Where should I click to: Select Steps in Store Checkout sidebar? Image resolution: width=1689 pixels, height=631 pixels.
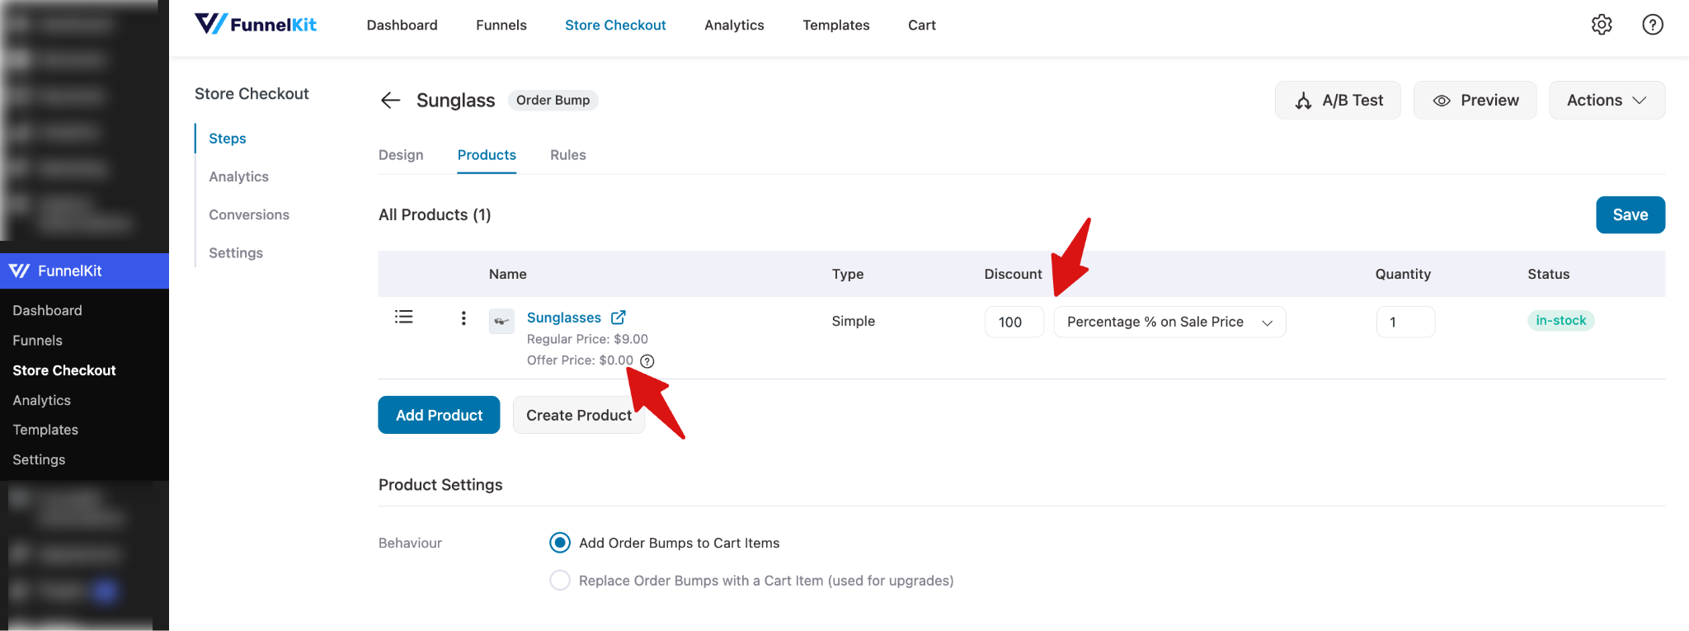tap(228, 139)
